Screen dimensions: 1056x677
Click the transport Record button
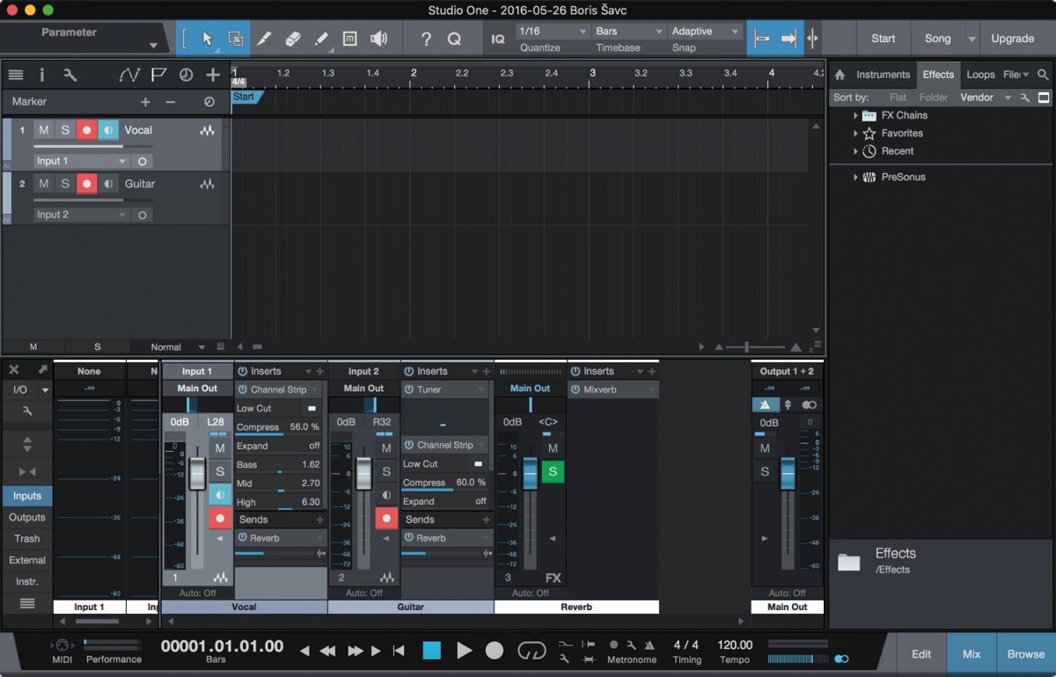[x=495, y=651]
